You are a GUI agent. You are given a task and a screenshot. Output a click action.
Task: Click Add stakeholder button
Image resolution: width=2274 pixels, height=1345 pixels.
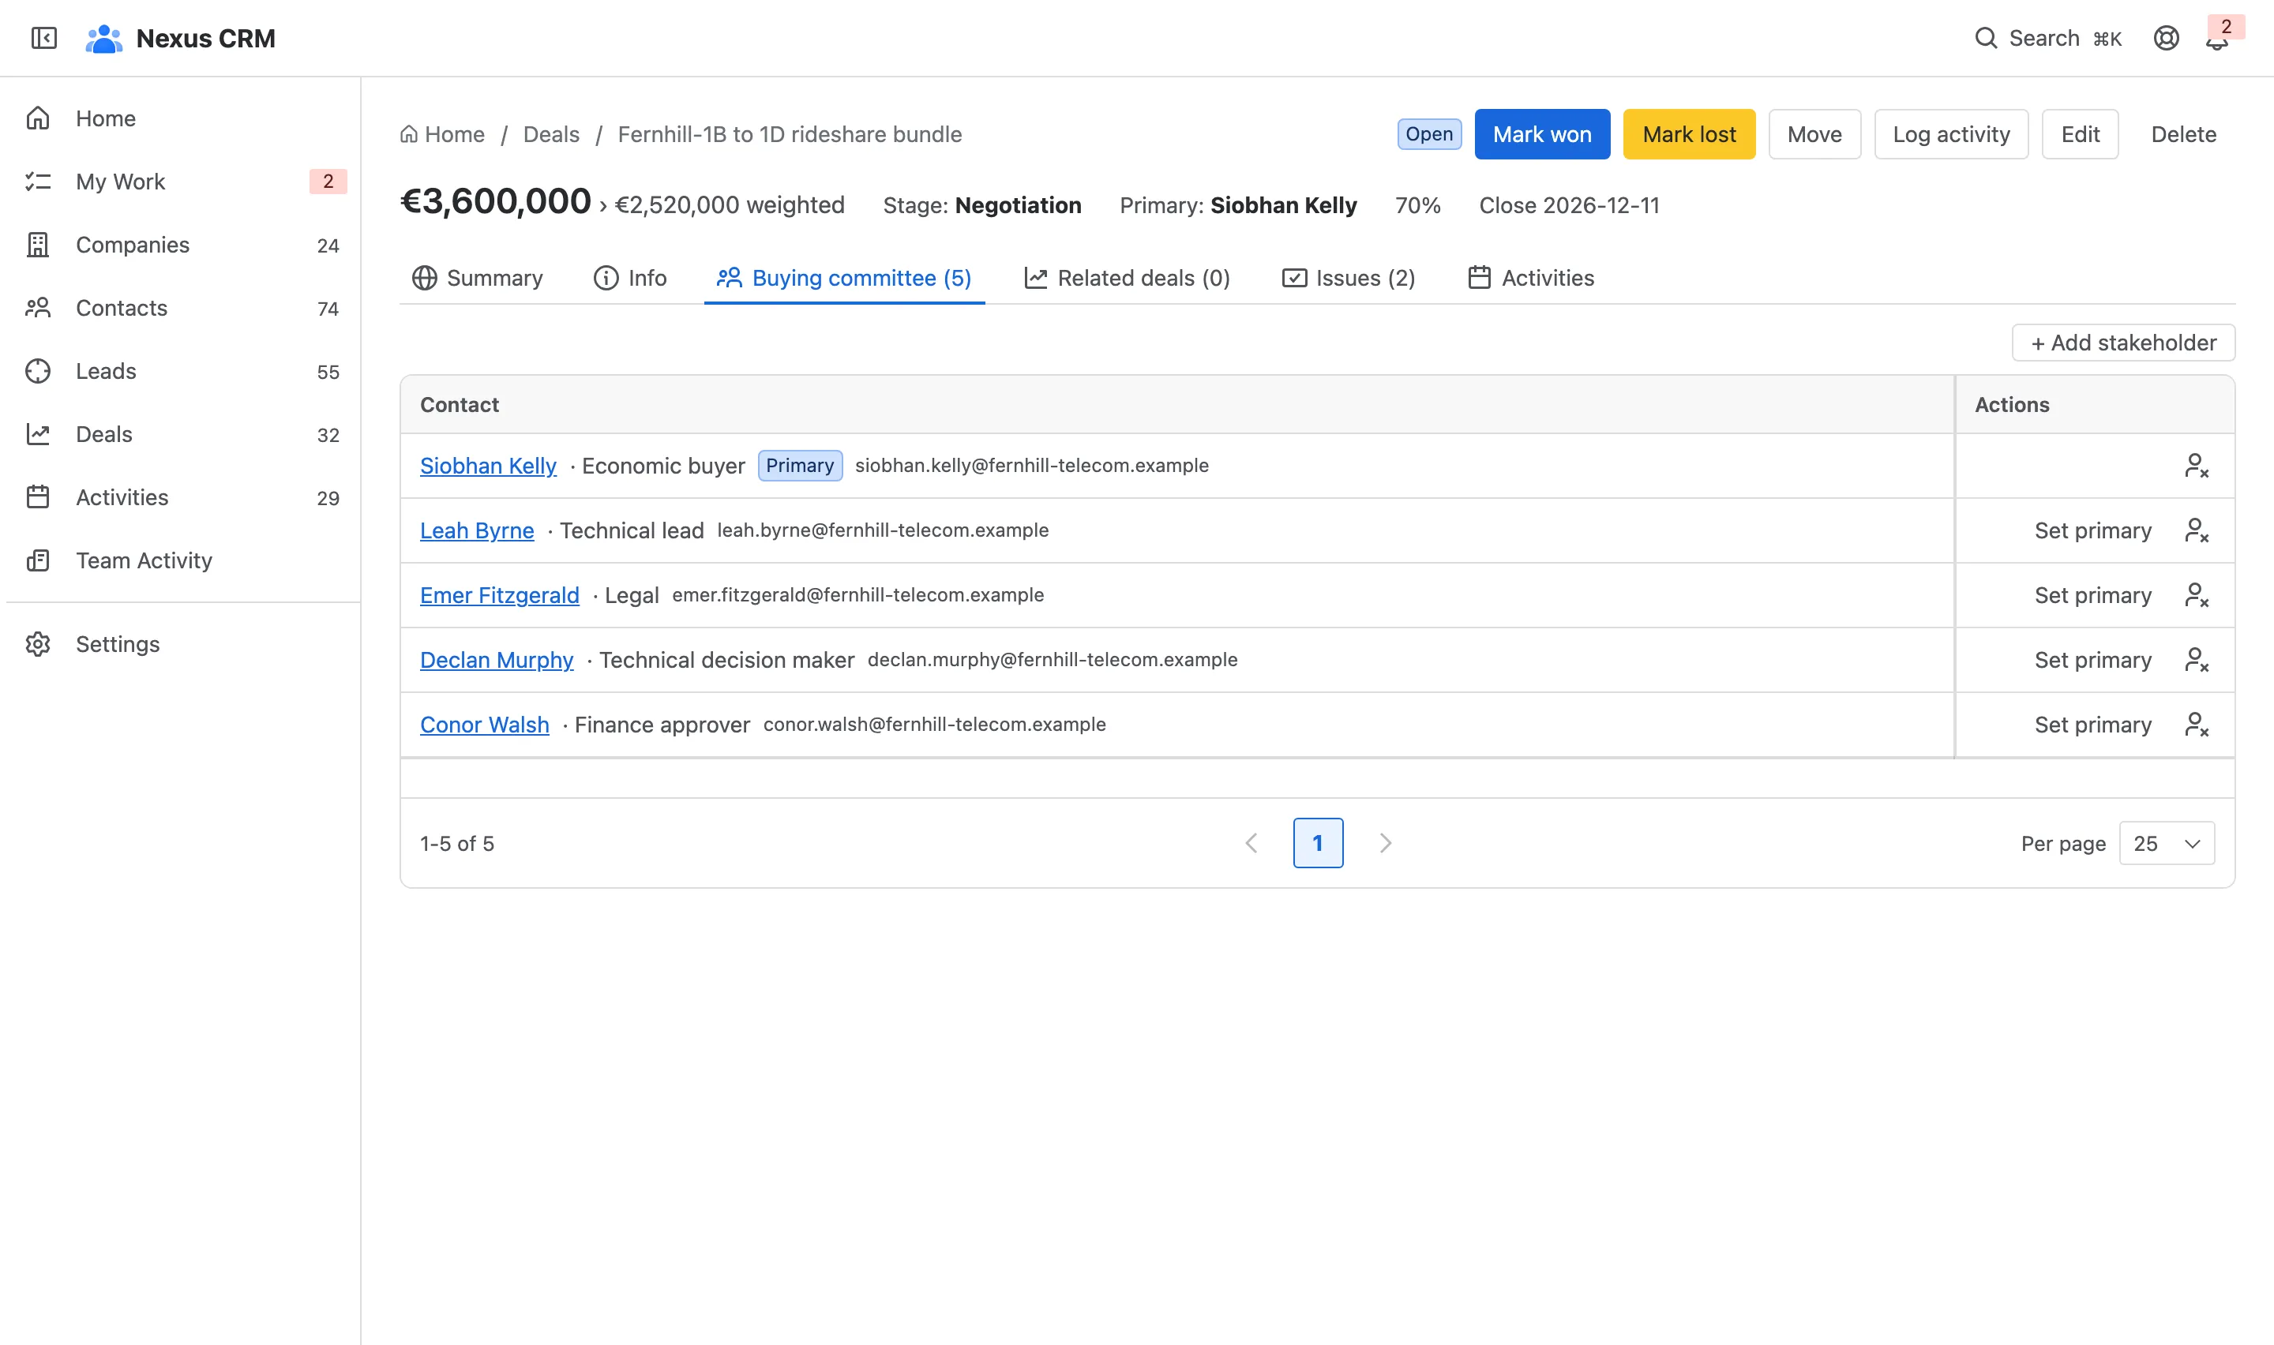[2122, 343]
